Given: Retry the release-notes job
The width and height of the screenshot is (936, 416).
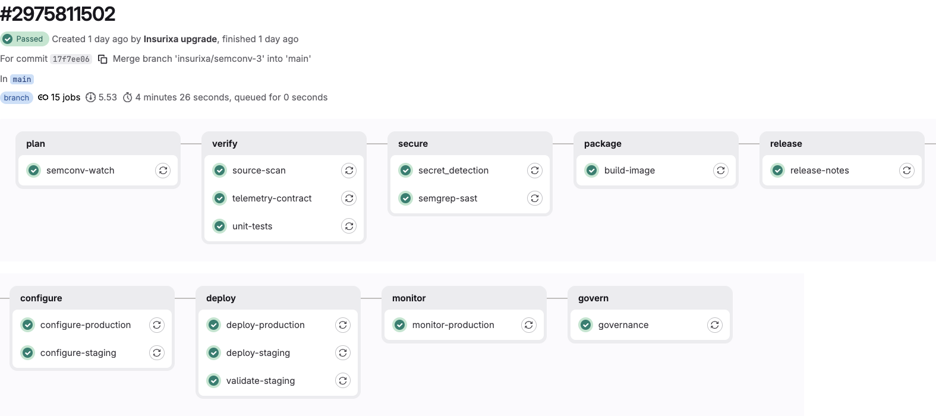Looking at the screenshot, I should (x=907, y=171).
